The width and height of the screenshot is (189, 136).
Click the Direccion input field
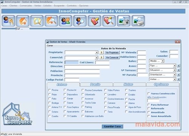(87, 66)
